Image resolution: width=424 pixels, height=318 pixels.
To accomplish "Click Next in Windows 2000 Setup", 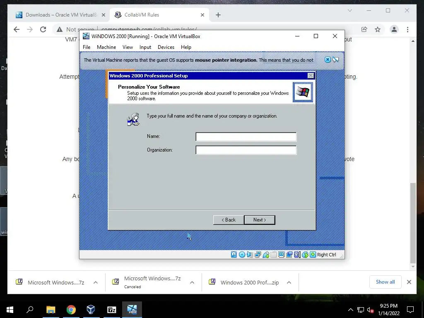I will point(260,220).
